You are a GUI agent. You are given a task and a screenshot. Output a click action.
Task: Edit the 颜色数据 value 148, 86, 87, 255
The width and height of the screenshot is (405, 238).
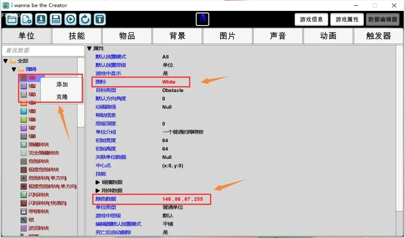pos(183,199)
